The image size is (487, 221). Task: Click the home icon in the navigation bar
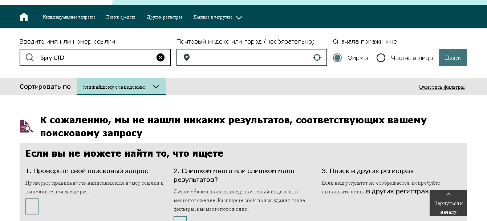24,17
